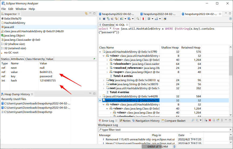Open Error Log view menu three dots
233x149 pixels.
[x=222, y=120]
